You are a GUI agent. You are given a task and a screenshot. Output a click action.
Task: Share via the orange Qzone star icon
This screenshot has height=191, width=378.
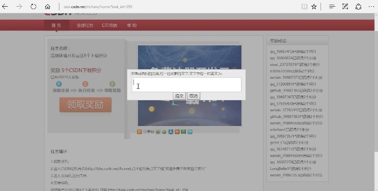point(177,132)
